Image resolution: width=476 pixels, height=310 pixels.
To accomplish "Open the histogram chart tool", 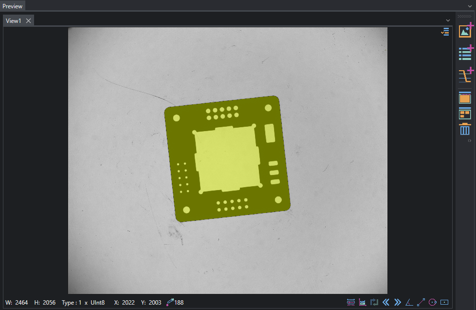I will click(x=363, y=302).
